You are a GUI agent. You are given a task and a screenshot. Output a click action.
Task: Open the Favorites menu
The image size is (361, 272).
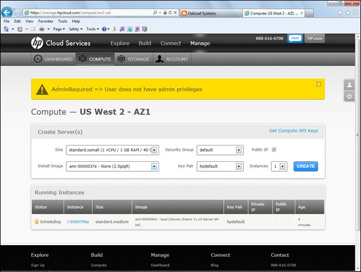[x=46, y=21]
